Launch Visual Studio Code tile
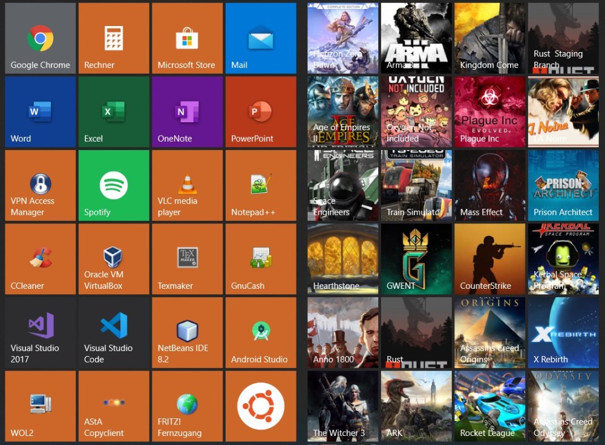 (114, 332)
